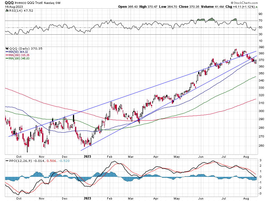Click the May label under the PPO panel
The width and height of the screenshot is (269, 201).
(x=177, y=198)
